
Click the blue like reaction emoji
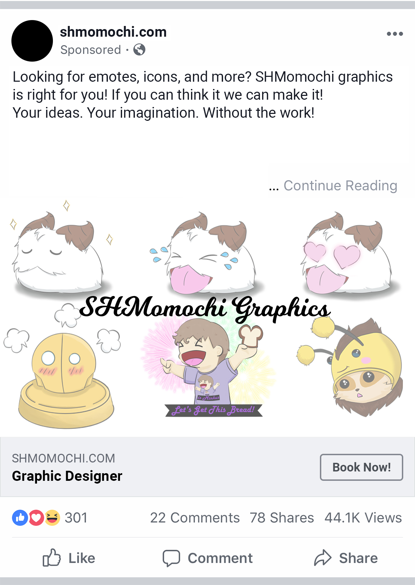pos(20,518)
